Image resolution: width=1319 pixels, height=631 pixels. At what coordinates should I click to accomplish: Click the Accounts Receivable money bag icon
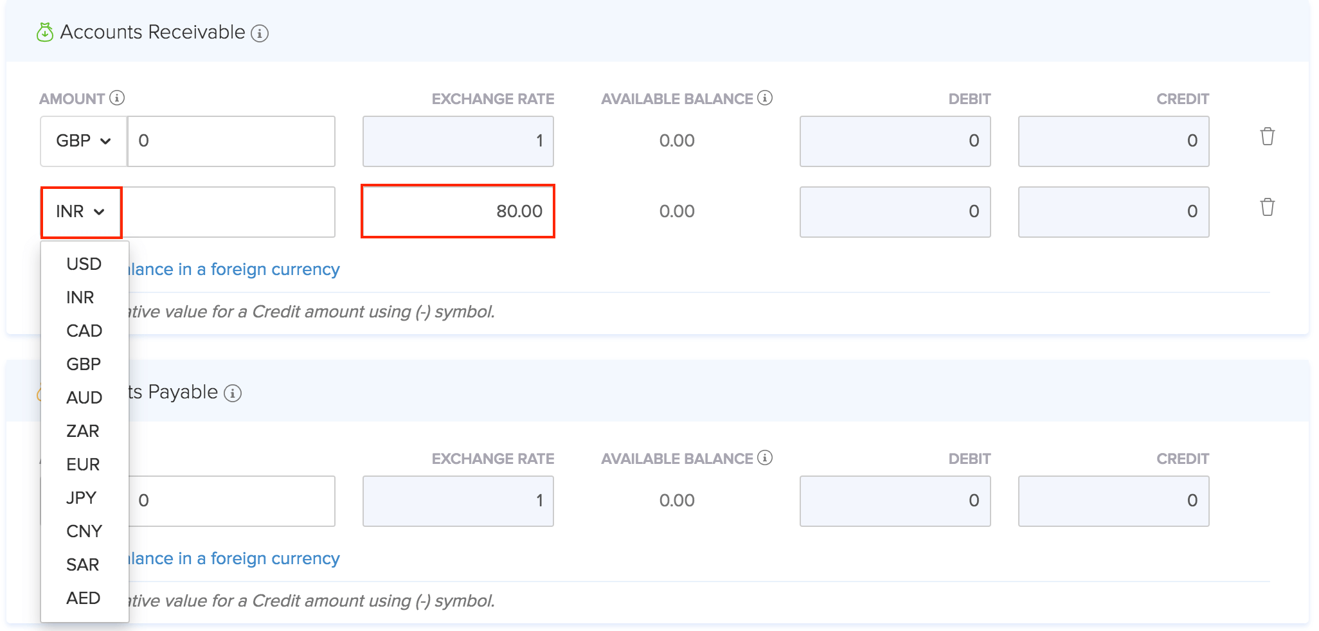(45, 32)
